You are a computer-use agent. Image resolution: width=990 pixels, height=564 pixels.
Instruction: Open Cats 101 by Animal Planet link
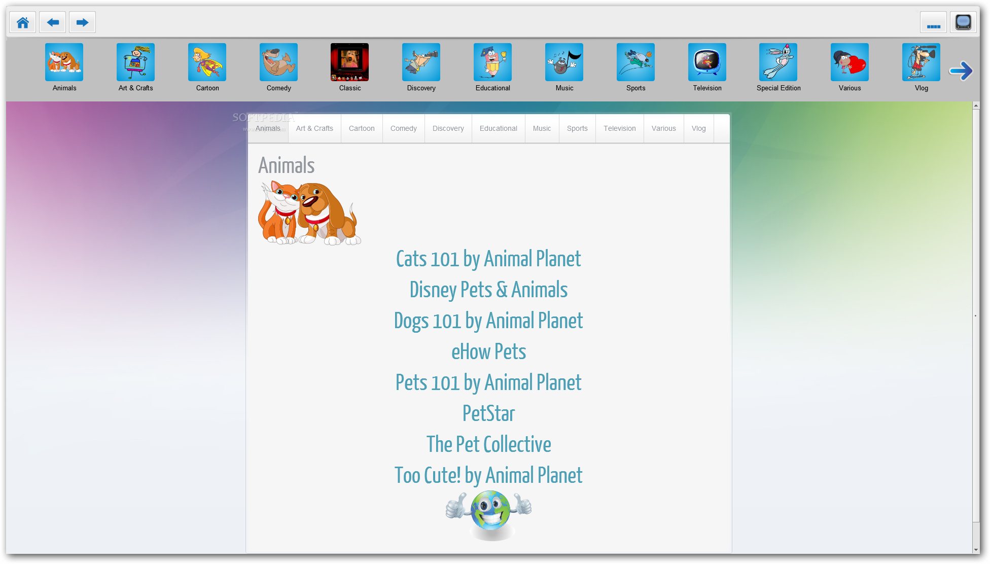(488, 259)
